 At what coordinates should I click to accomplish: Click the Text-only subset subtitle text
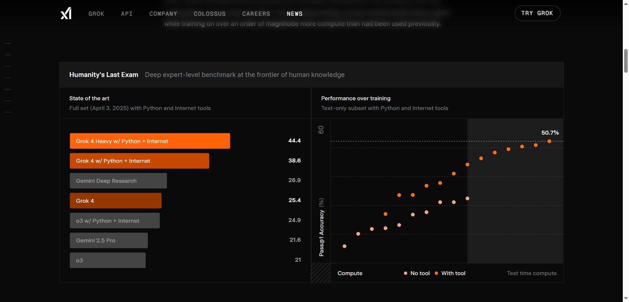pos(385,108)
